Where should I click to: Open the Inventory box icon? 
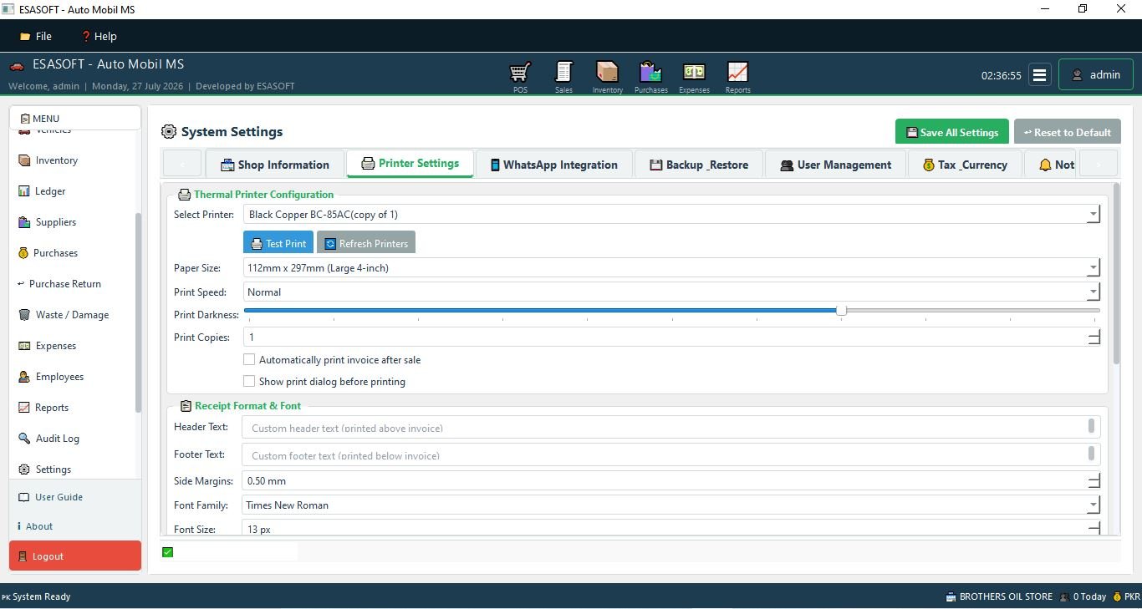click(x=607, y=73)
